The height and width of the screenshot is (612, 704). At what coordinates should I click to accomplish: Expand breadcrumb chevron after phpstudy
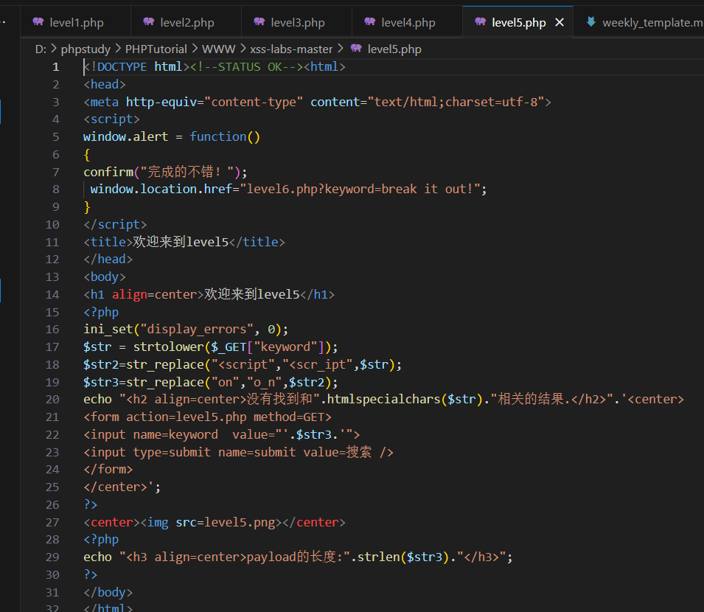click(118, 49)
